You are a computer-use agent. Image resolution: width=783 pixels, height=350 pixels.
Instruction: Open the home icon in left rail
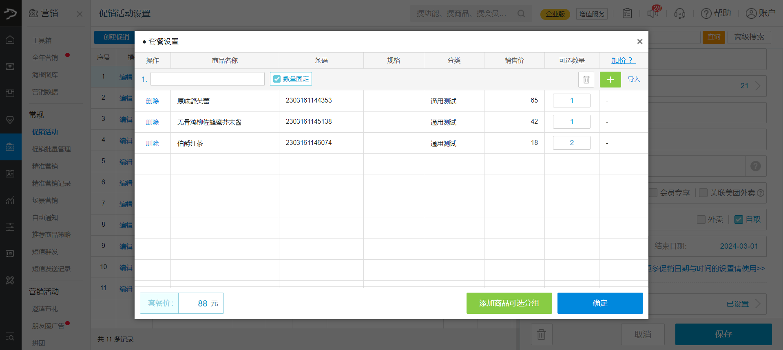pyautogui.click(x=10, y=40)
